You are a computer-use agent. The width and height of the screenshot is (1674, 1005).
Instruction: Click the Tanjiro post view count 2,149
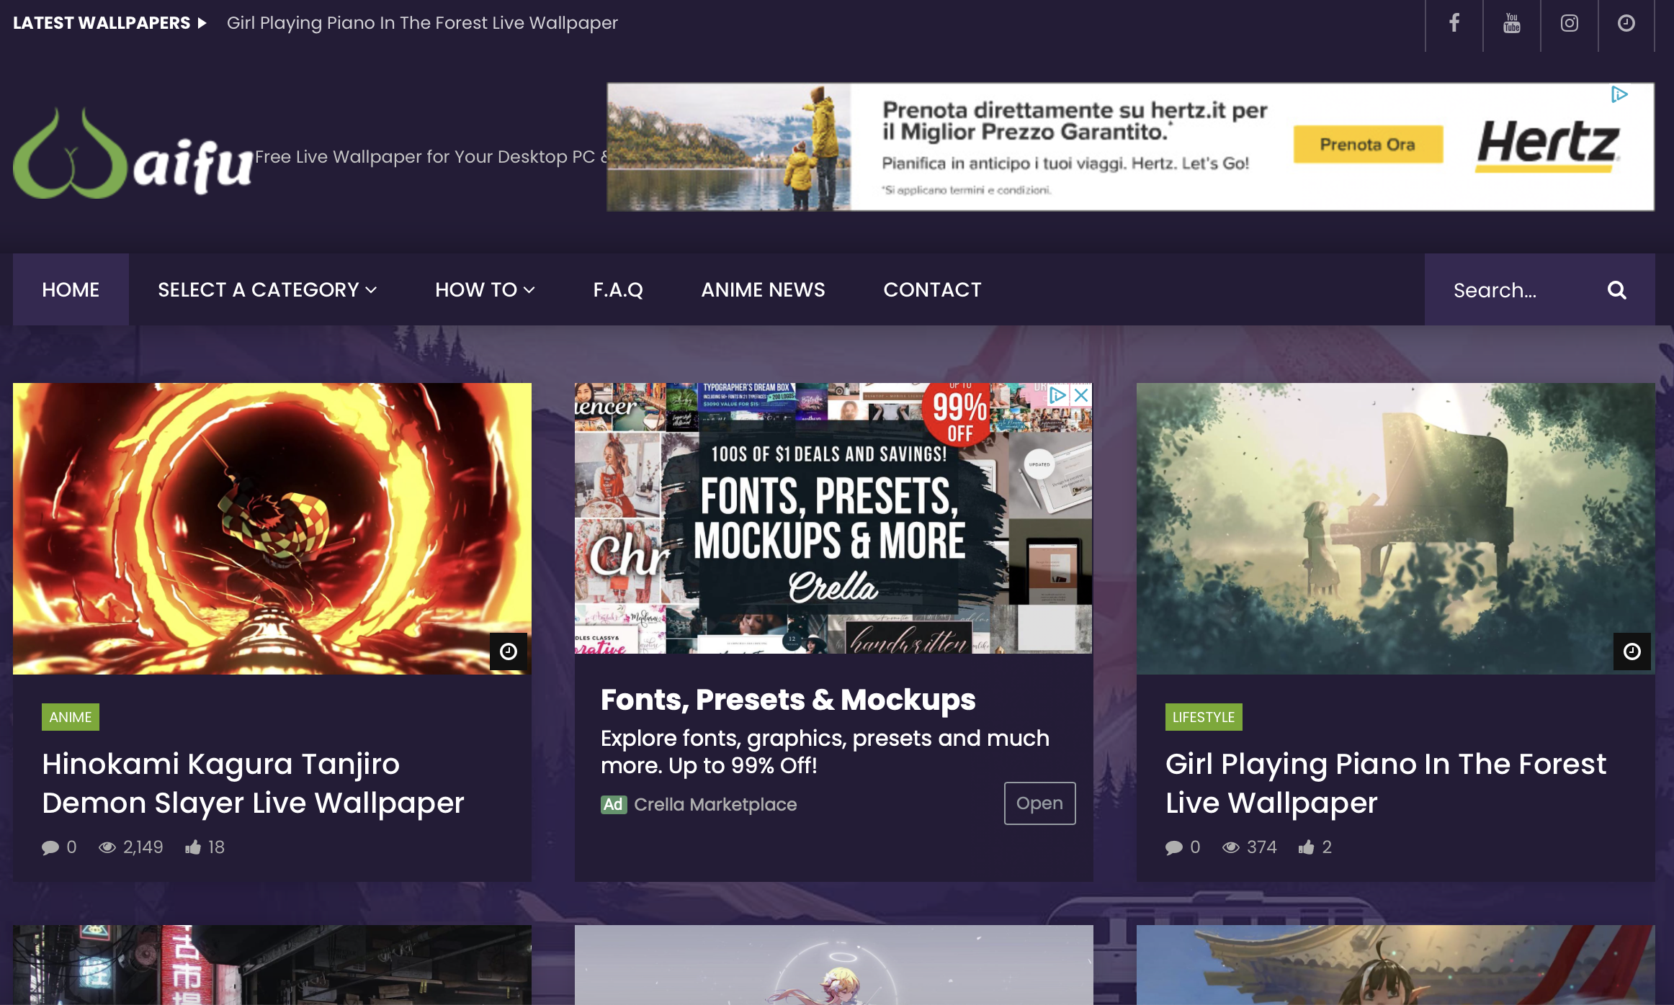[143, 847]
